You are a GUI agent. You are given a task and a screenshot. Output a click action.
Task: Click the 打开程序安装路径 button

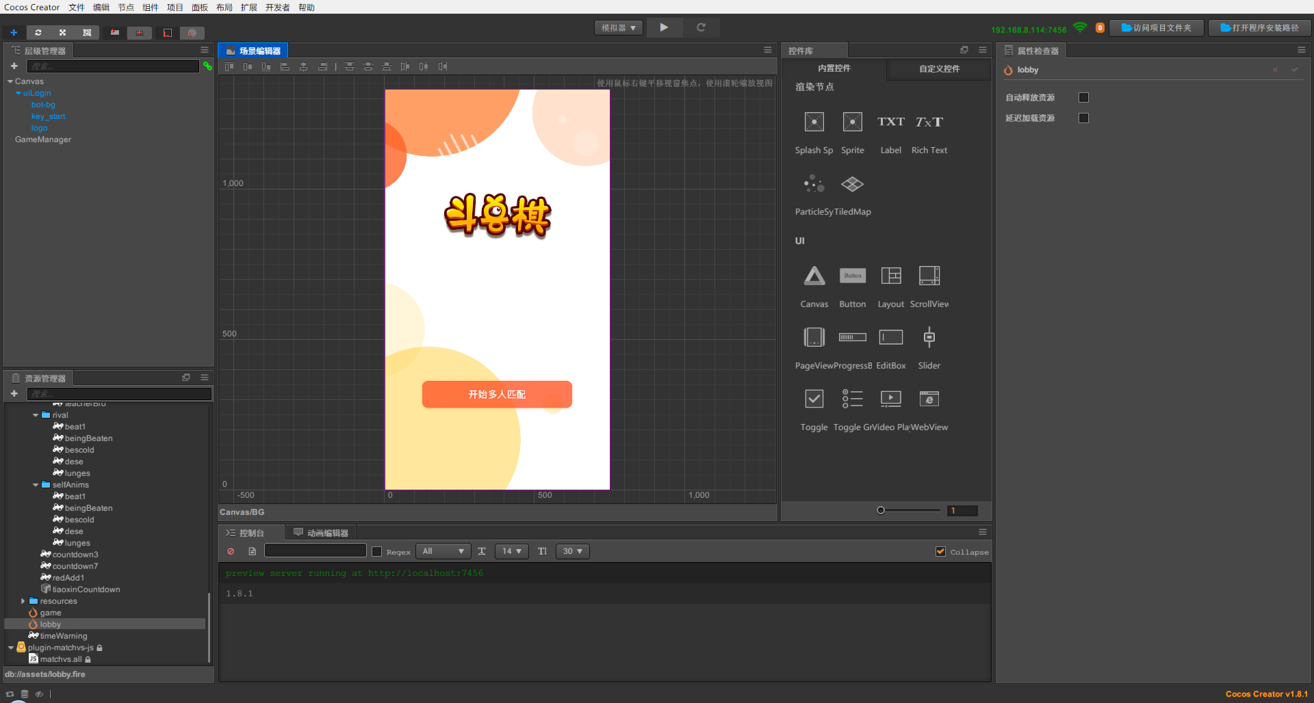pyautogui.click(x=1259, y=28)
